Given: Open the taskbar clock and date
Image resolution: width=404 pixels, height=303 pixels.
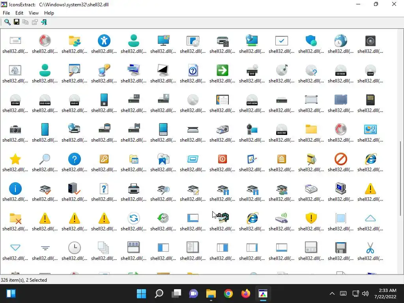Looking at the screenshot, I should [x=385, y=294].
